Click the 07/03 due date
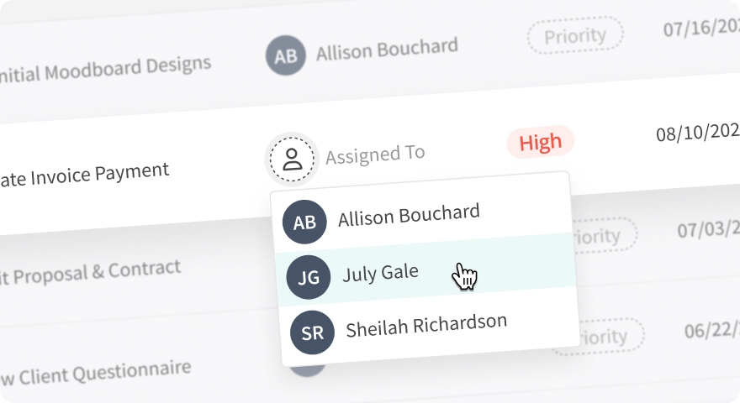The image size is (740, 403). (x=708, y=228)
